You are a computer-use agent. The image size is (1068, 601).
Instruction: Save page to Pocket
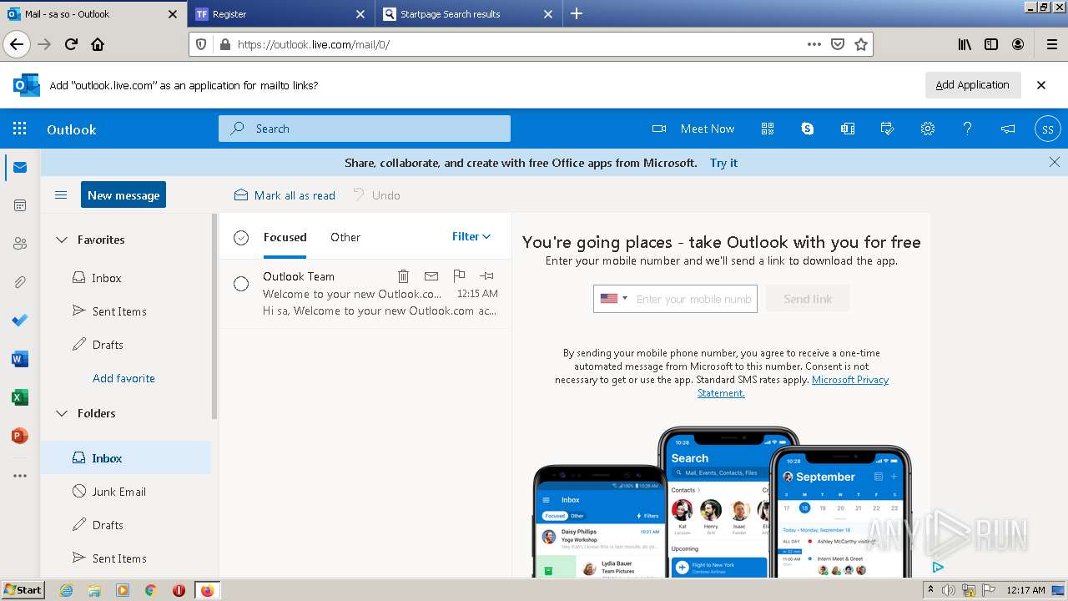[838, 44]
